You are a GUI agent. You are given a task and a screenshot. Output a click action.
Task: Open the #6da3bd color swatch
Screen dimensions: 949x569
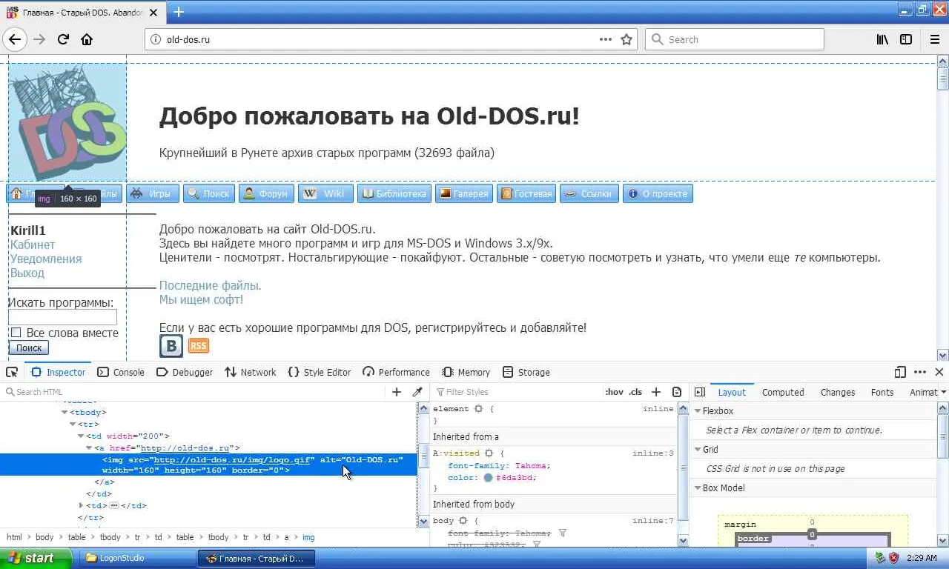click(x=488, y=478)
